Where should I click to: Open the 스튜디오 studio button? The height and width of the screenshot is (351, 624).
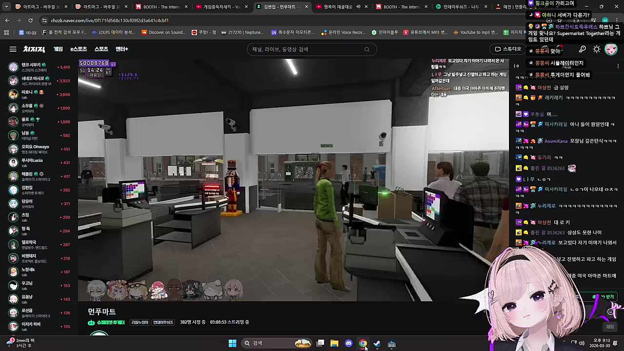click(508, 49)
